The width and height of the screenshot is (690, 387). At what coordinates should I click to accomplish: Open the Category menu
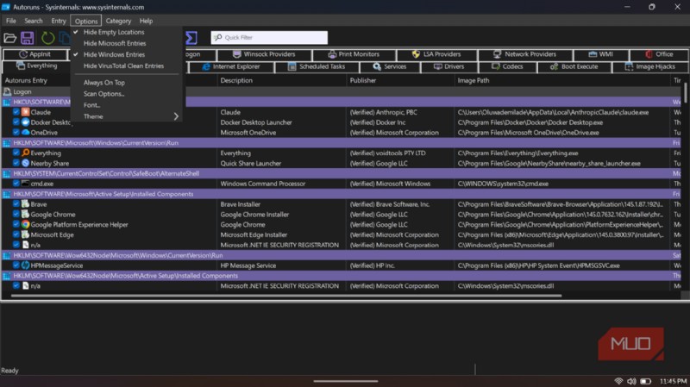click(118, 21)
